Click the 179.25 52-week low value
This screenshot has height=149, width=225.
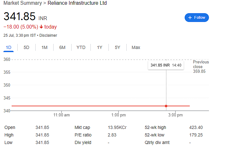(x=196, y=135)
